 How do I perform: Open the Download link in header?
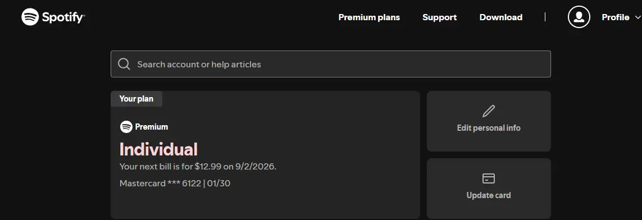tap(501, 17)
